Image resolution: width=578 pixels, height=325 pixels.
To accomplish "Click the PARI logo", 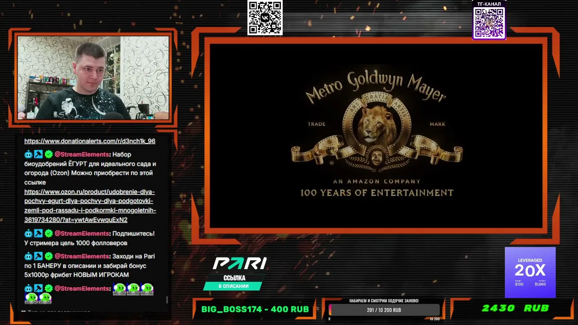I will (239, 264).
